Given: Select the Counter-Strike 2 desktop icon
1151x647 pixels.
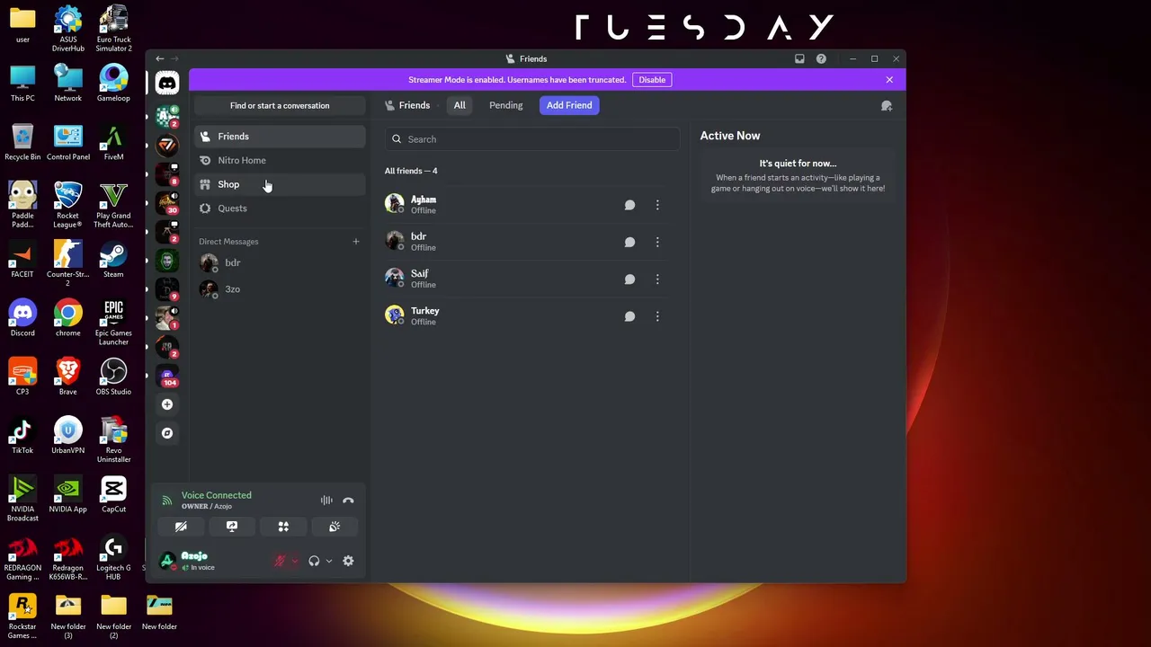Looking at the screenshot, I should coord(68,264).
